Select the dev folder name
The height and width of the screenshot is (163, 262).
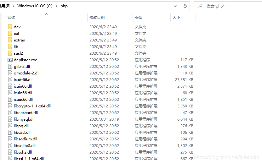pyautogui.click(x=17, y=27)
